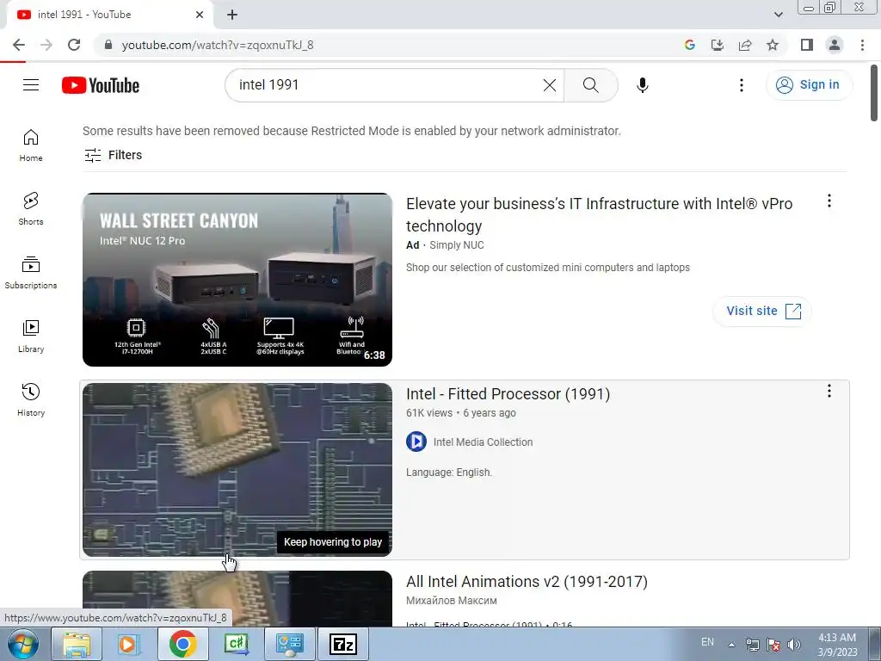Viewport: 881px width, 661px height.
Task: Expand the tab search dropdown arrow
Action: point(778,15)
